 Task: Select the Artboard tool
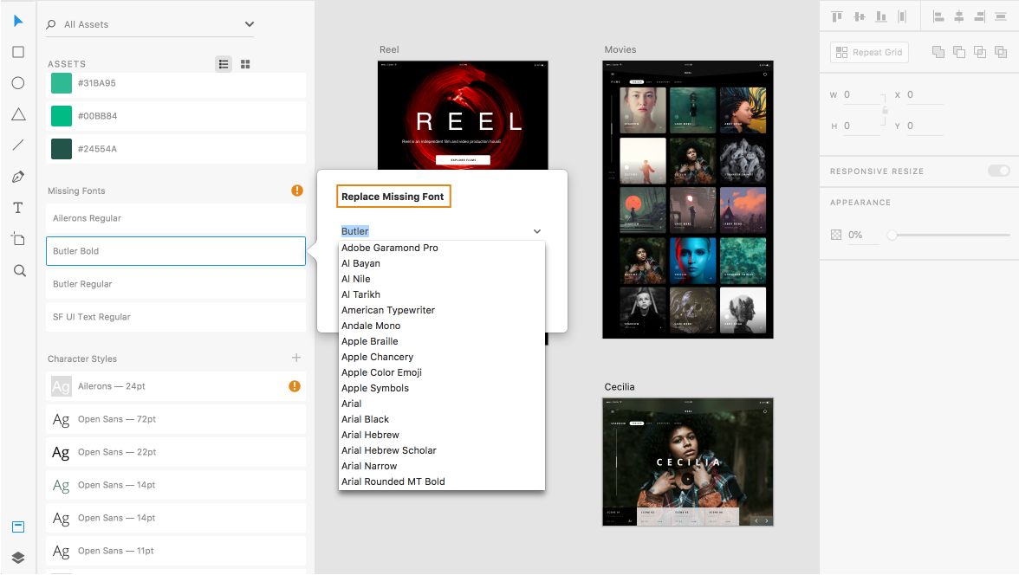[18, 238]
